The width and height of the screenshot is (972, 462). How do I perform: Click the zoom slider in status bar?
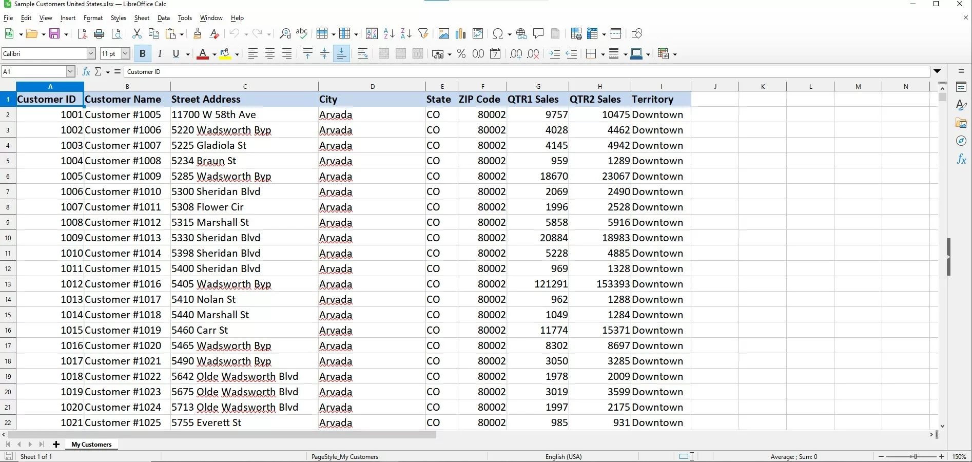(x=911, y=456)
